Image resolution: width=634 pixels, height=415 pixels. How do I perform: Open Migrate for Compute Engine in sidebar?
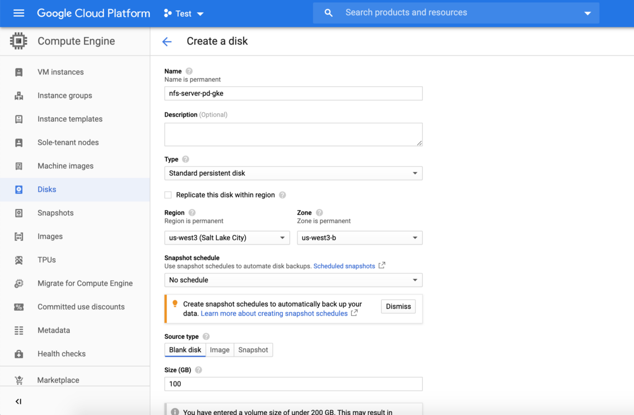point(85,283)
